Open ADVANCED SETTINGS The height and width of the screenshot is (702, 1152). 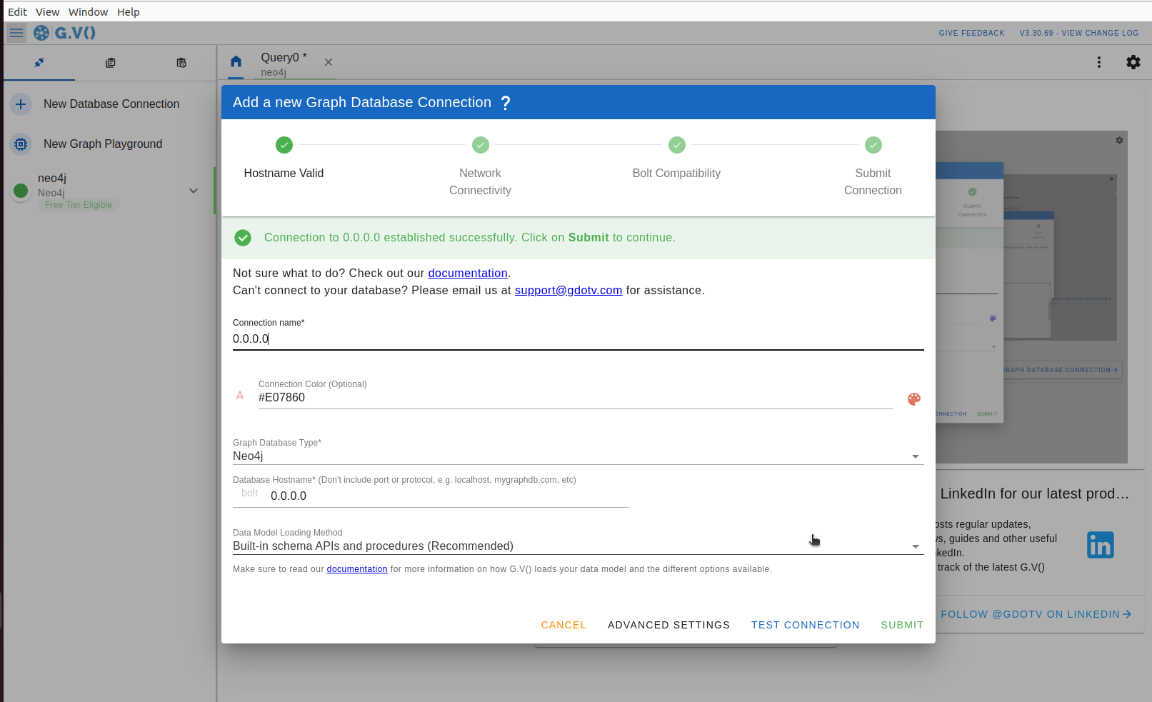click(669, 625)
